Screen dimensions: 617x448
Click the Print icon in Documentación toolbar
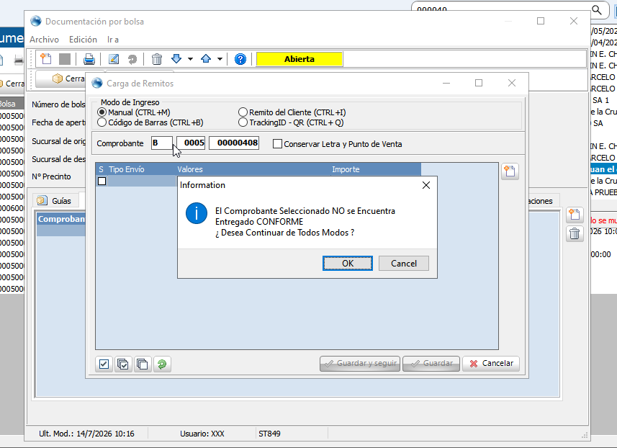(89, 59)
